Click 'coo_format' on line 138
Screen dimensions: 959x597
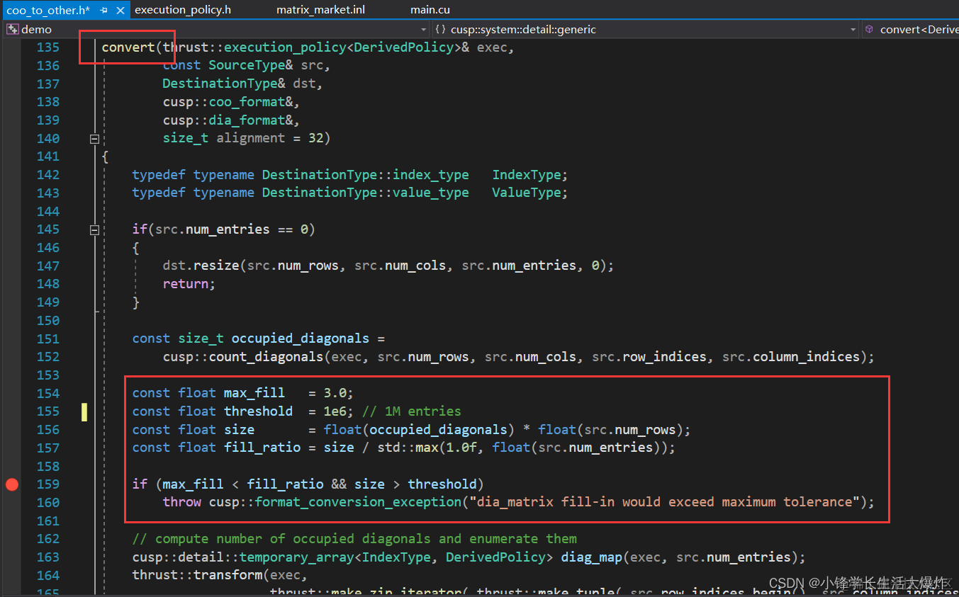click(x=247, y=102)
